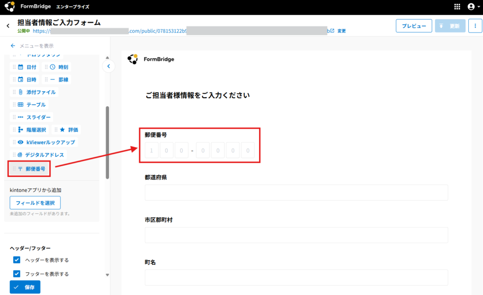Toggle the フッターを表示する checkbox

(17, 274)
